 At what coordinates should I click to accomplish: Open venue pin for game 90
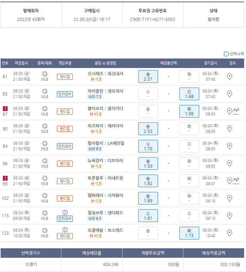(230, 128)
